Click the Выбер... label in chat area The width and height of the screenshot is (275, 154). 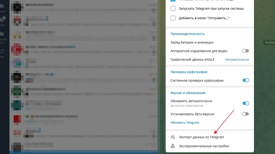pos(270,43)
